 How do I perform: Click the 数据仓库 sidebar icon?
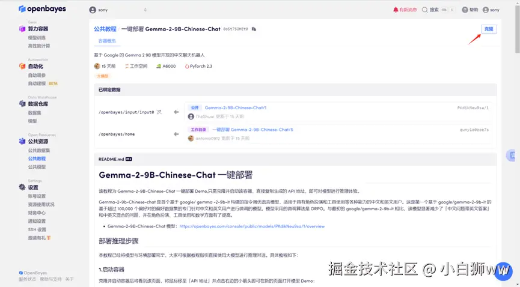tap(22, 104)
